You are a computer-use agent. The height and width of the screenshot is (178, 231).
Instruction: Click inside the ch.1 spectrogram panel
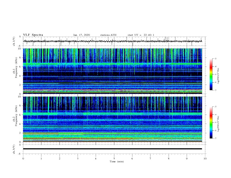(113, 71)
